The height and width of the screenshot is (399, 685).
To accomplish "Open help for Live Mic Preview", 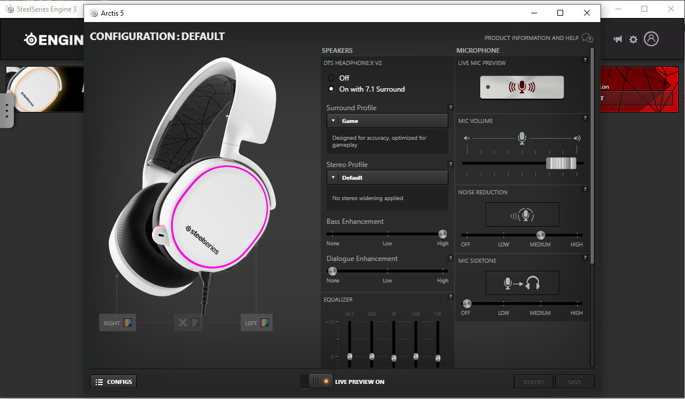I will (585, 60).
